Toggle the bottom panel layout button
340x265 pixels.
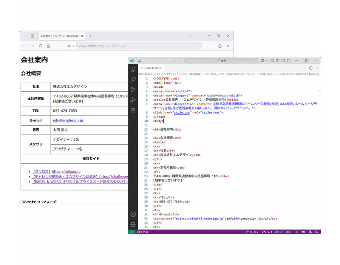click(x=283, y=61)
